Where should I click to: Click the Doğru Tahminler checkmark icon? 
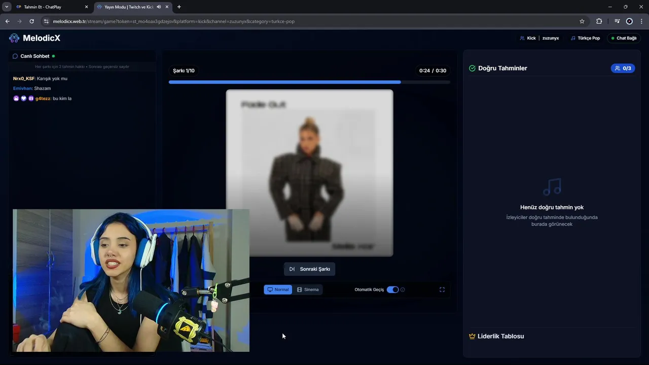click(472, 68)
